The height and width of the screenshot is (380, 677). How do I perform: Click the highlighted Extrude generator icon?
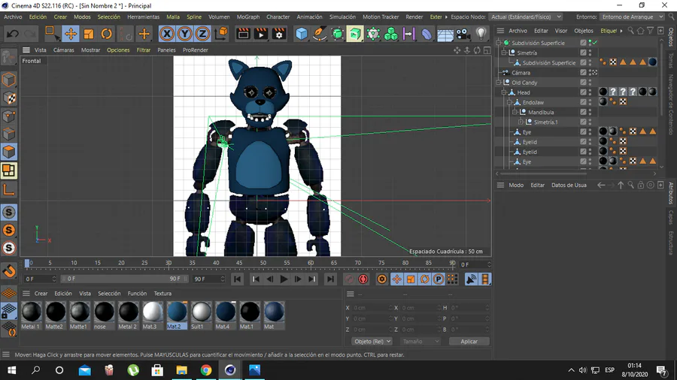pyautogui.click(x=355, y=34)
